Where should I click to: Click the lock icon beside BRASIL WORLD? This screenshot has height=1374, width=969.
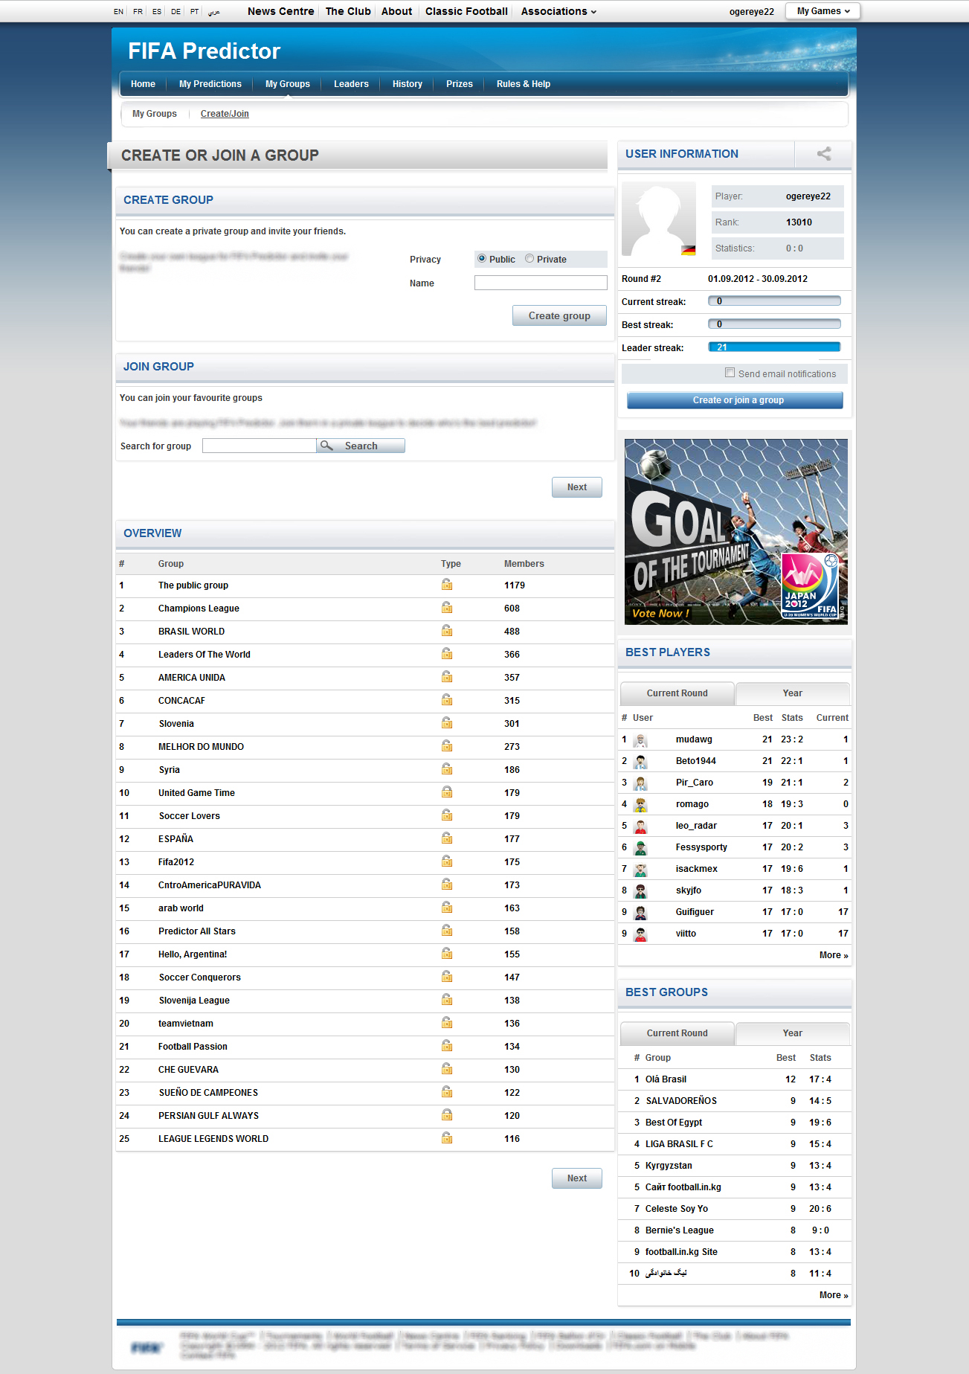pyautogui.click(x=447, y=631)
